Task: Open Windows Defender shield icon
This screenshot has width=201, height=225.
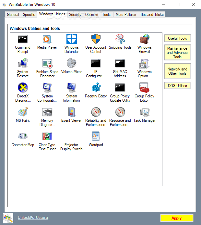Action: [72, 39]
